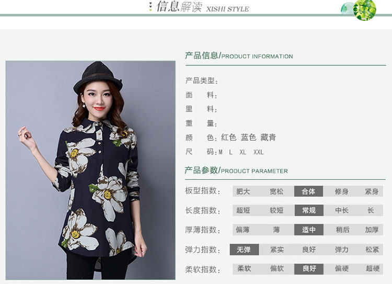Pick 适中 thickness option

pos(309,230)
